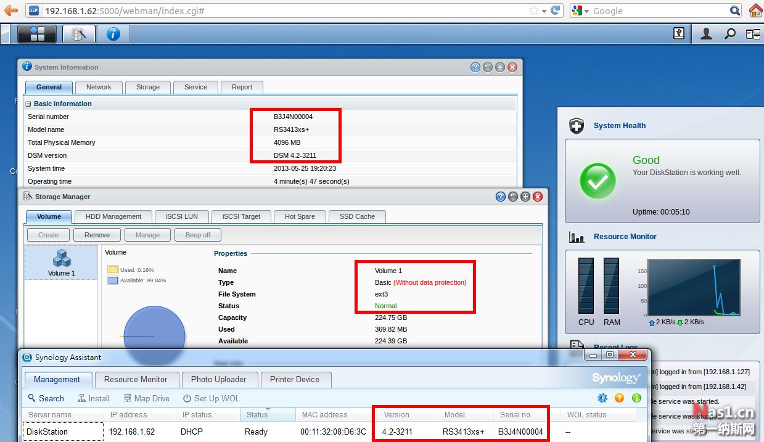The image size is (764, 442).
Task: Go back with the browser arrow
Action: 10,10
